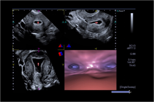Click the G:88 gain readout

click(130, 53)
